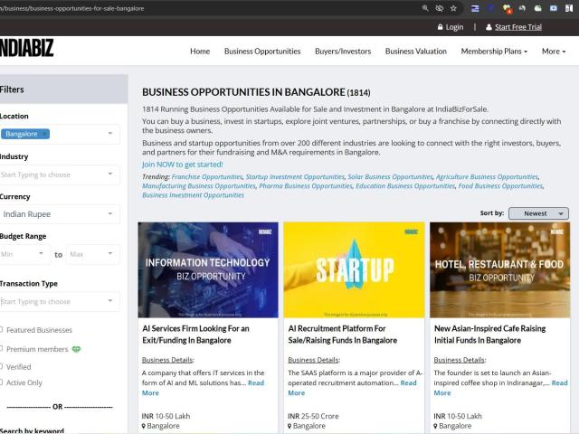This screenshot has height=434, width=579.
Task: Open the Budget Range Max dropdown
Action: (x=92, y=254)
